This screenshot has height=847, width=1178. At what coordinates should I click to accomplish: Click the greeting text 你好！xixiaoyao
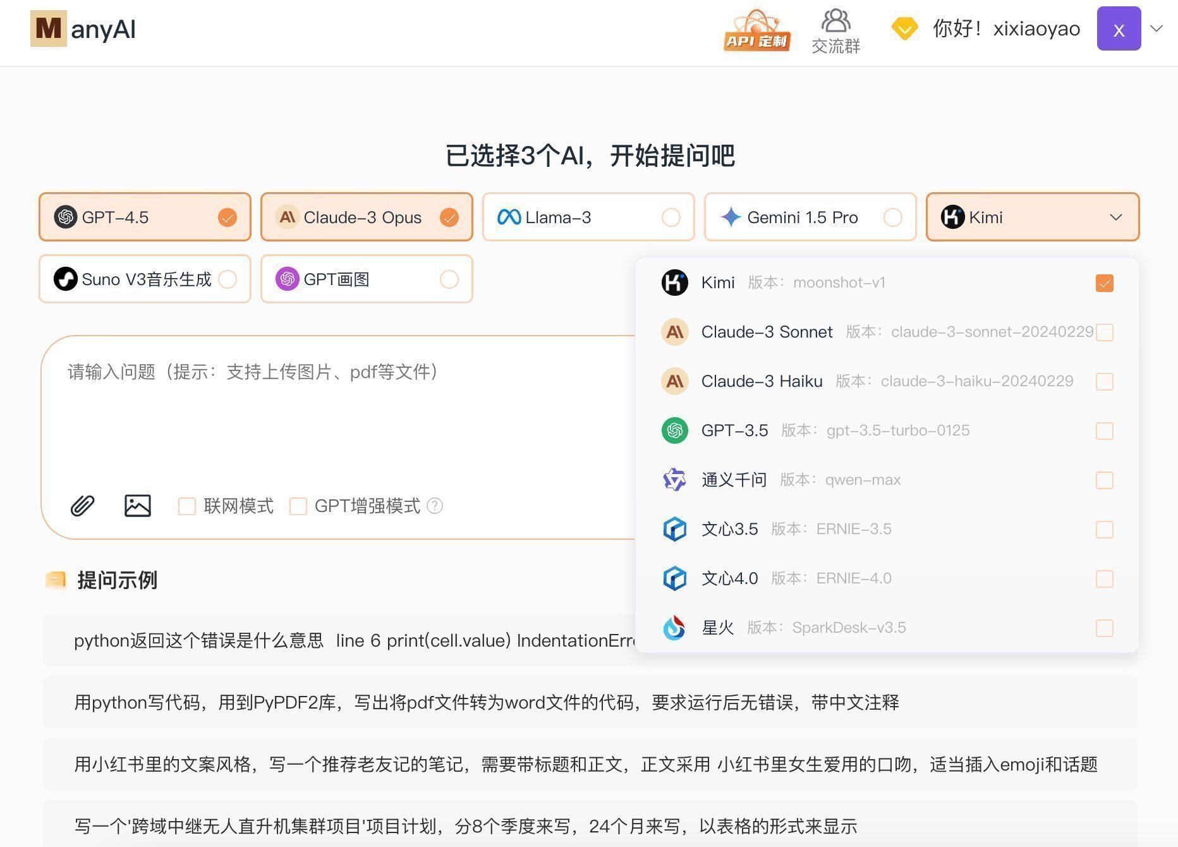[1006, 29]
